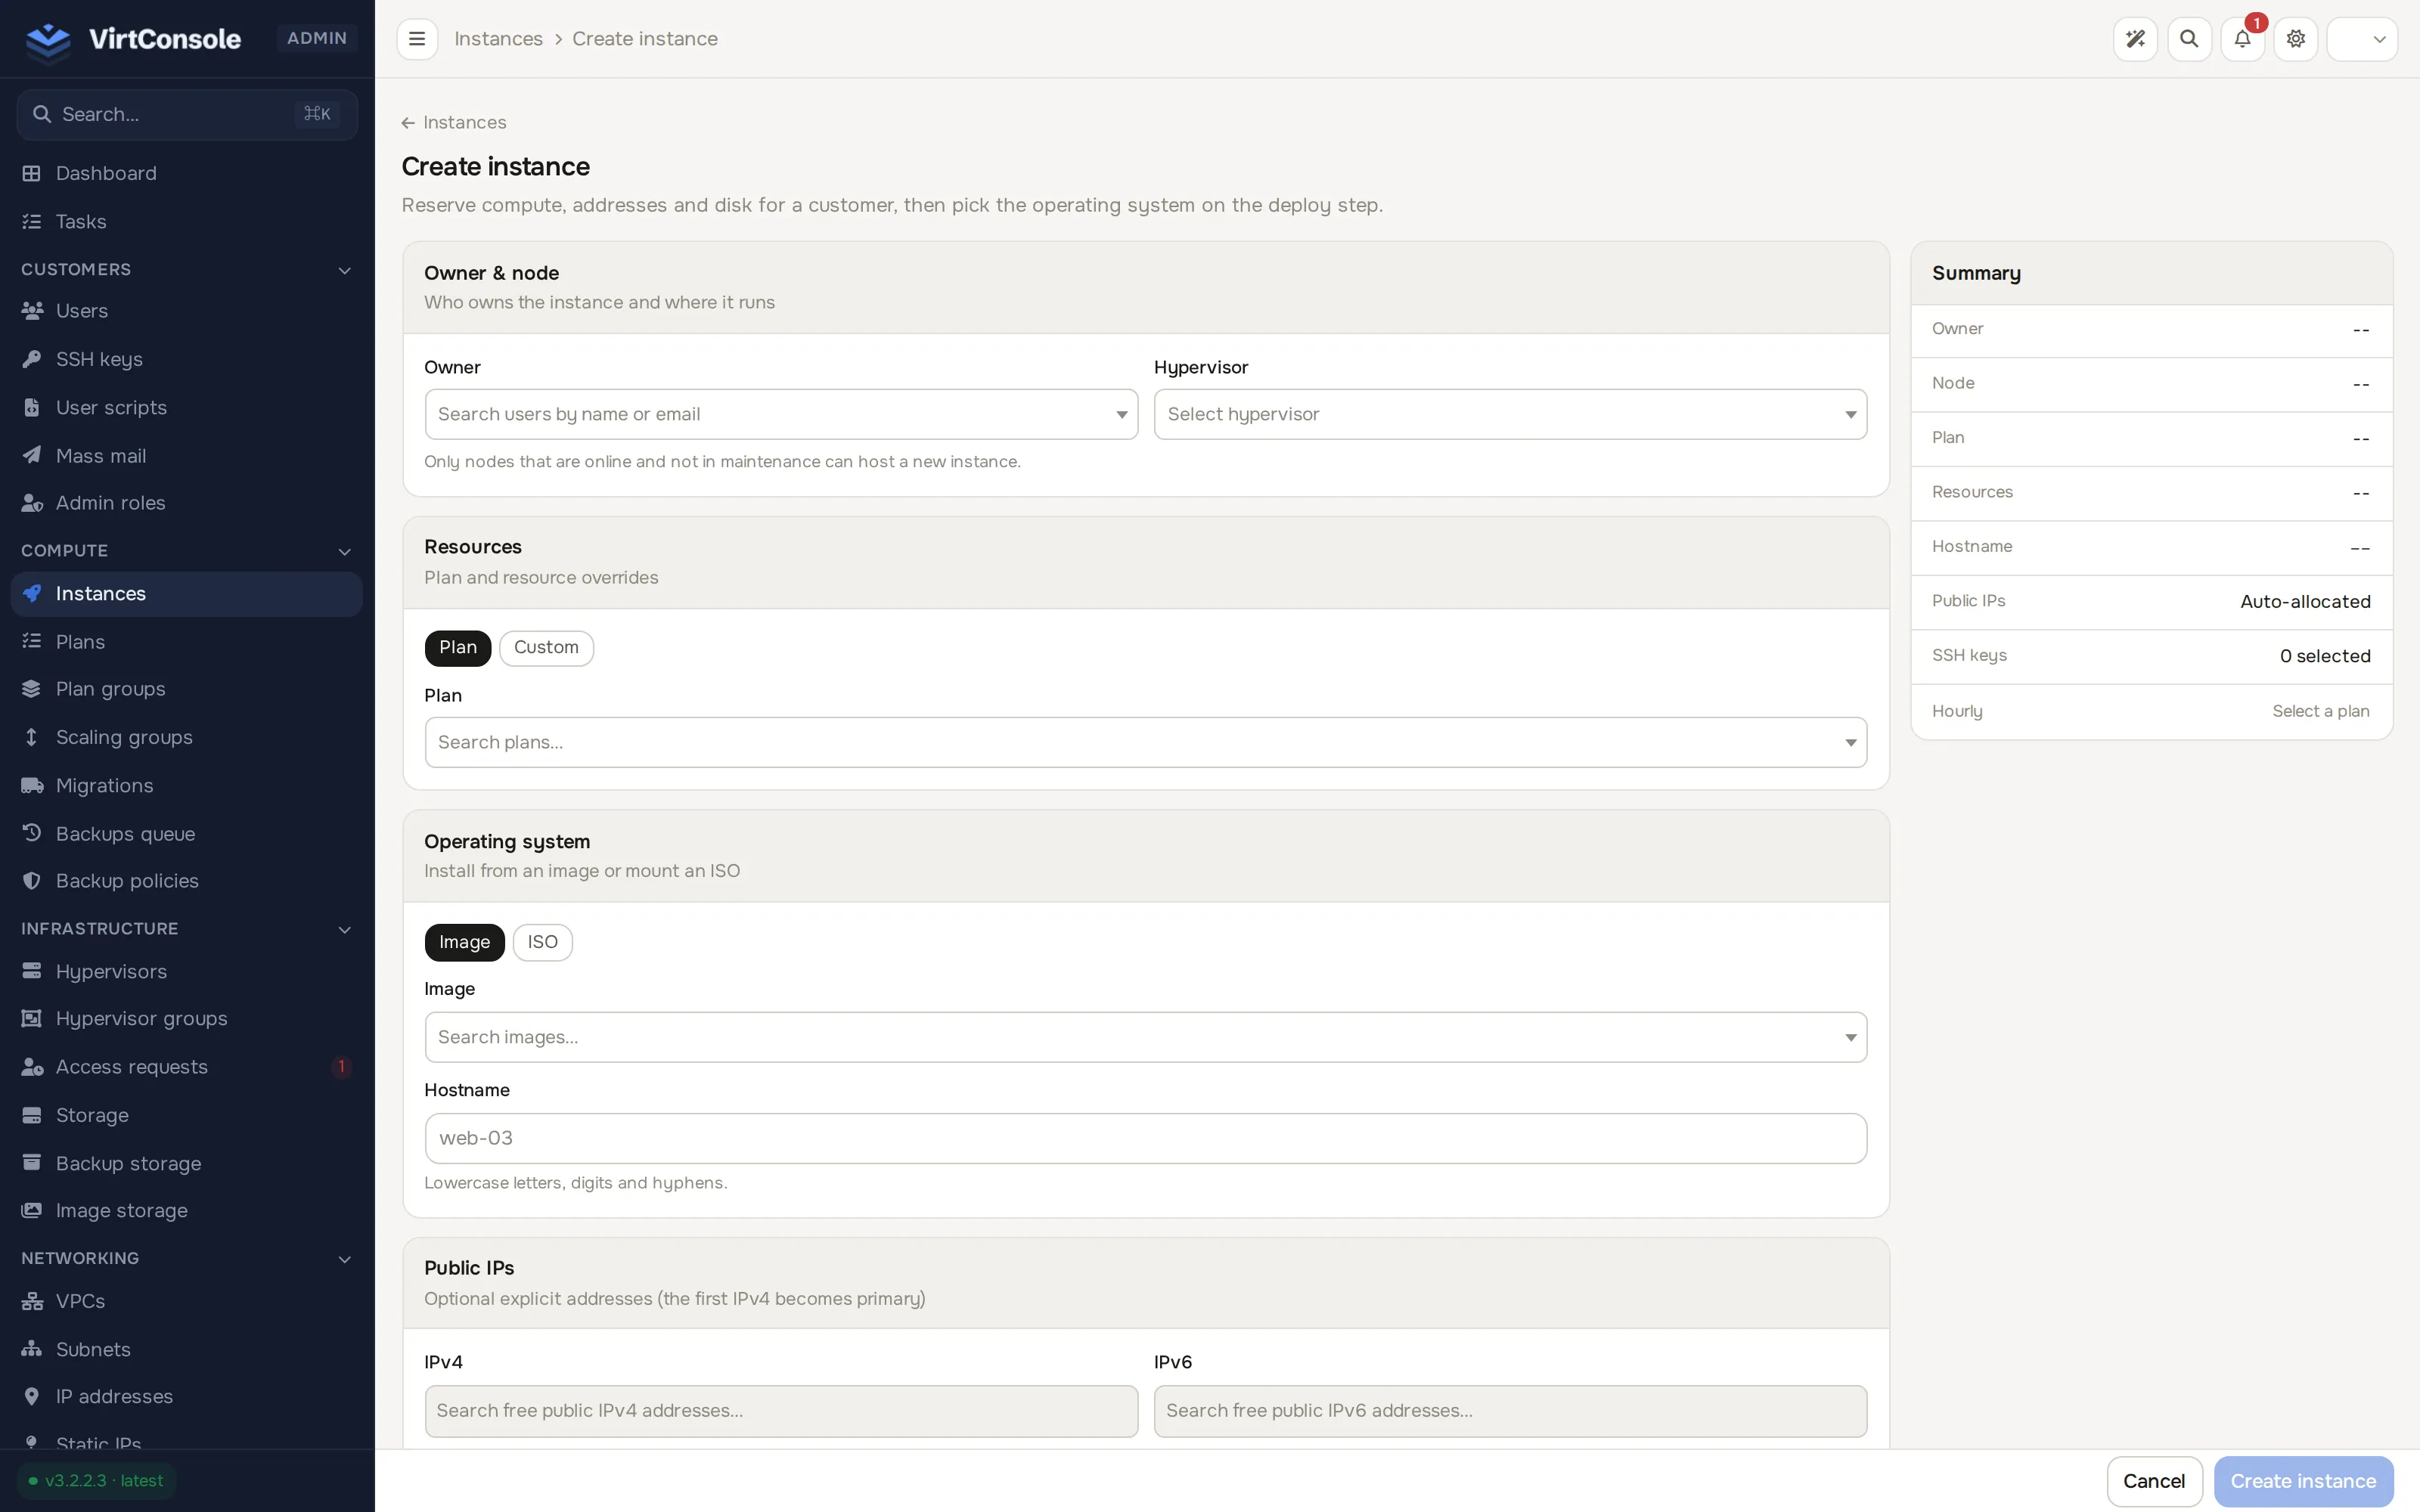The height and width of the screenshot is (1512, 2420).
Task: Focus the Hostname input field
Action: click(x=1146, y=1138)
